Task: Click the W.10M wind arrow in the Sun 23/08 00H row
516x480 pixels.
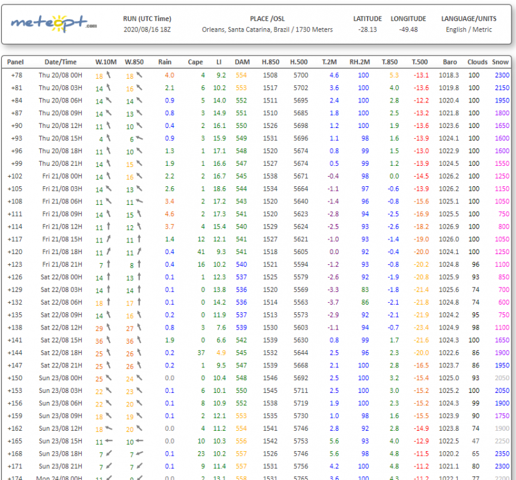Action: tap(109, 378)
